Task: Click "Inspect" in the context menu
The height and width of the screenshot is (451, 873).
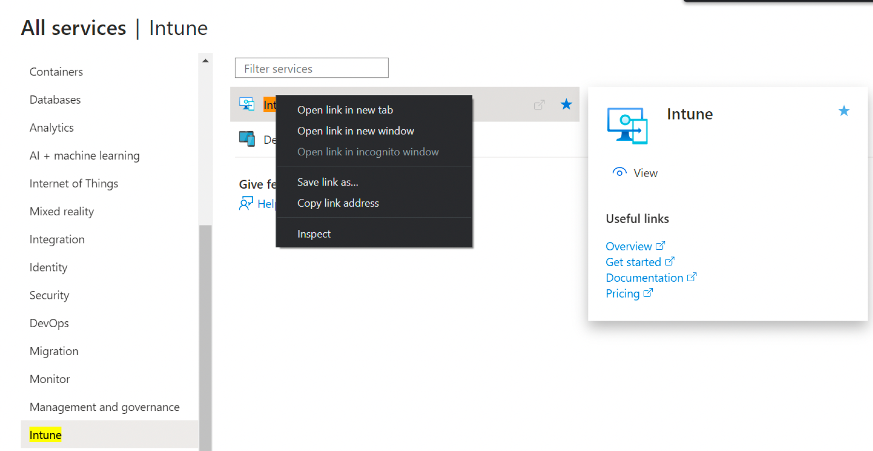Action: [x=314, y=234]
